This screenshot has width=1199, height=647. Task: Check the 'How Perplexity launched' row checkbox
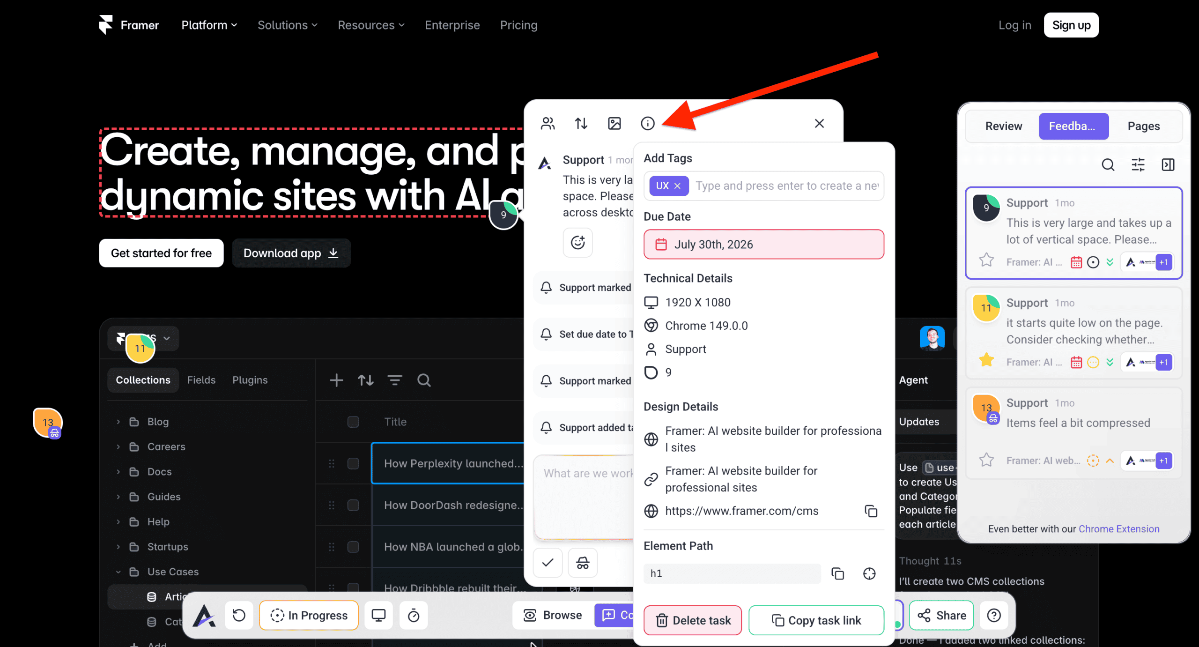click(x=353, y=463)
